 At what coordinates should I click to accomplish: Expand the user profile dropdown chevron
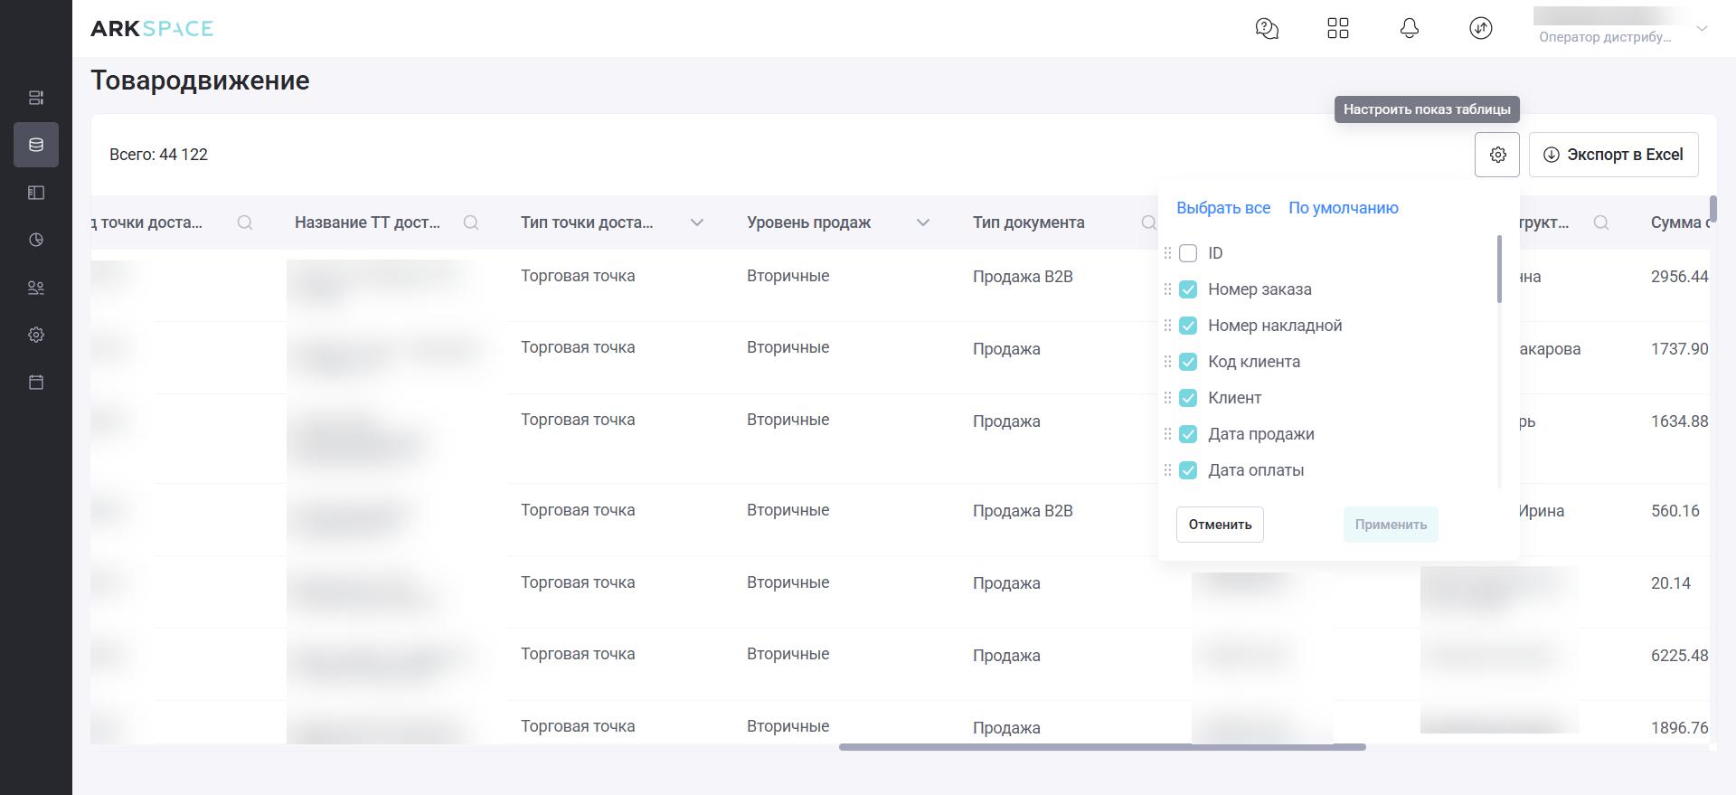point(1702,29)
